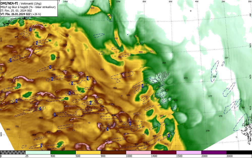Click the map value 805
This screenshot has width=252, height=158.
154,136
